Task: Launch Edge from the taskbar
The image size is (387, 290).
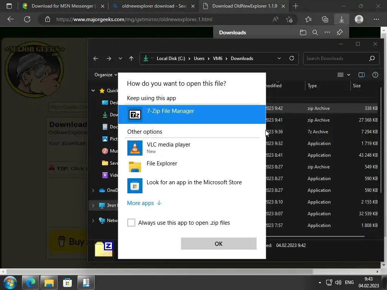Action: pyautogui.click(x=30, y=282)
